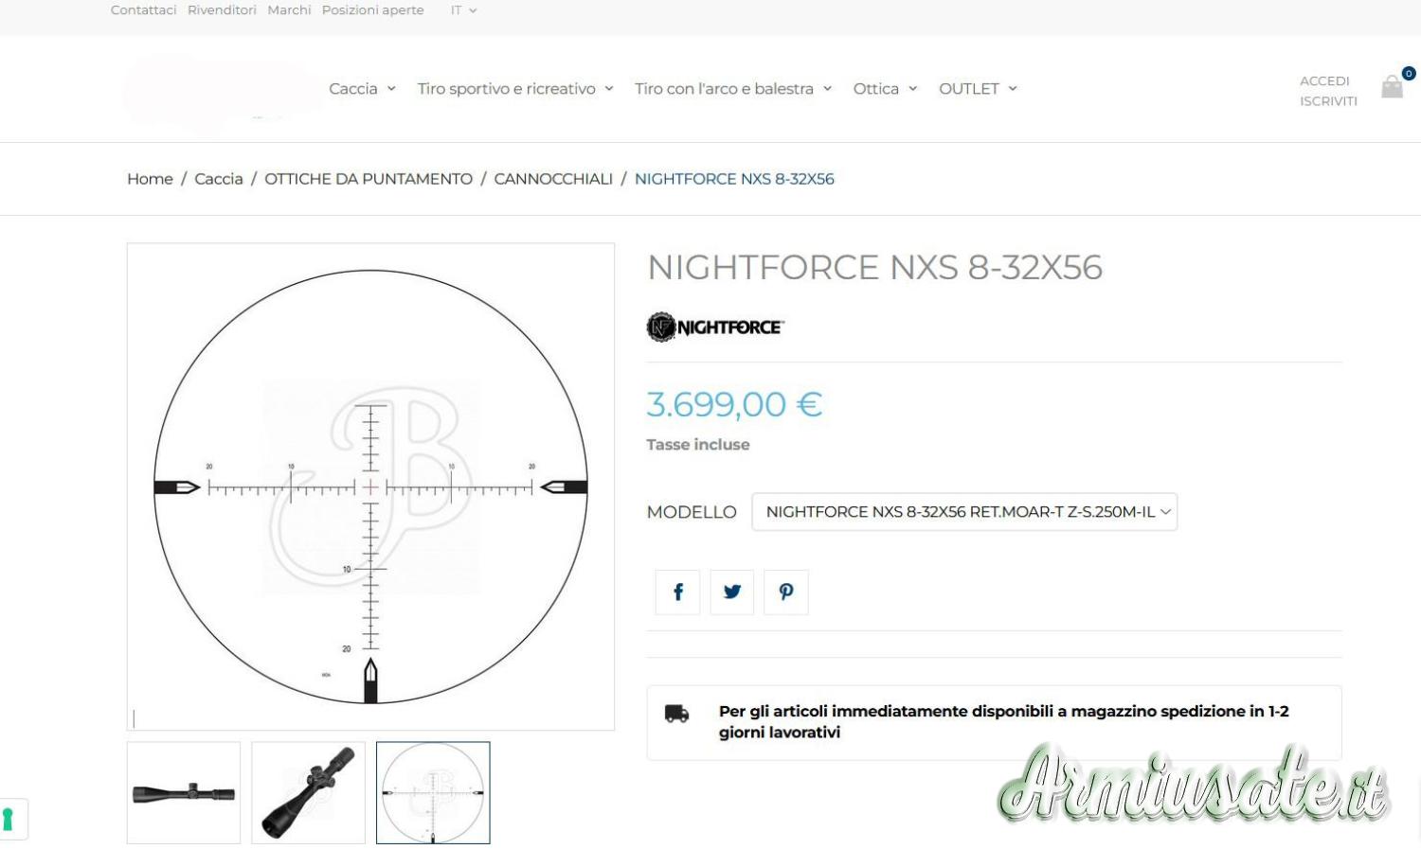
Task: Share product on Facebook
Action: coord(677,593)
